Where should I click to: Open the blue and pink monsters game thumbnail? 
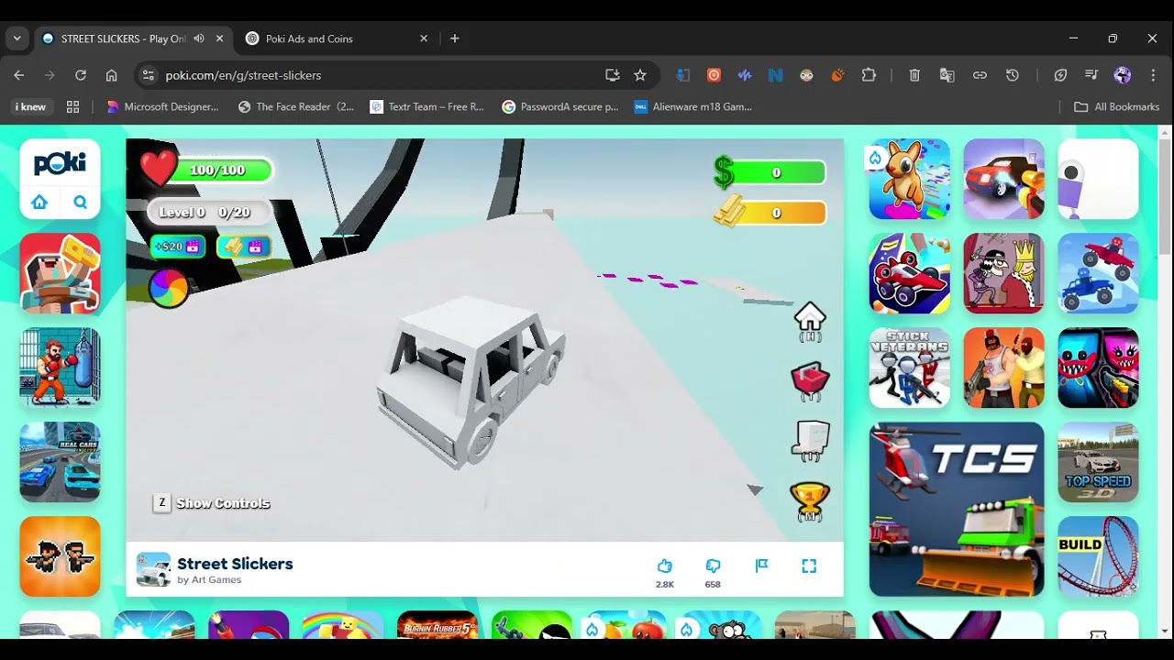1098,368
